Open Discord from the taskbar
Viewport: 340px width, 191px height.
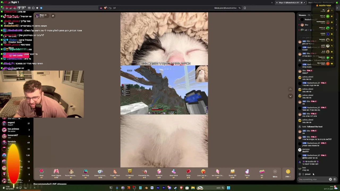(169, 188)
